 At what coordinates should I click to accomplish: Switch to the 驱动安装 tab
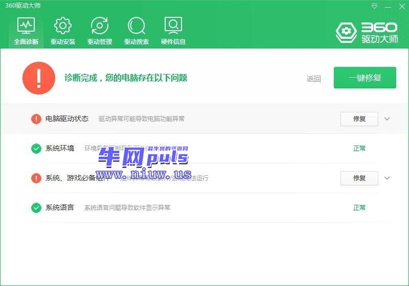click(63, 31)
